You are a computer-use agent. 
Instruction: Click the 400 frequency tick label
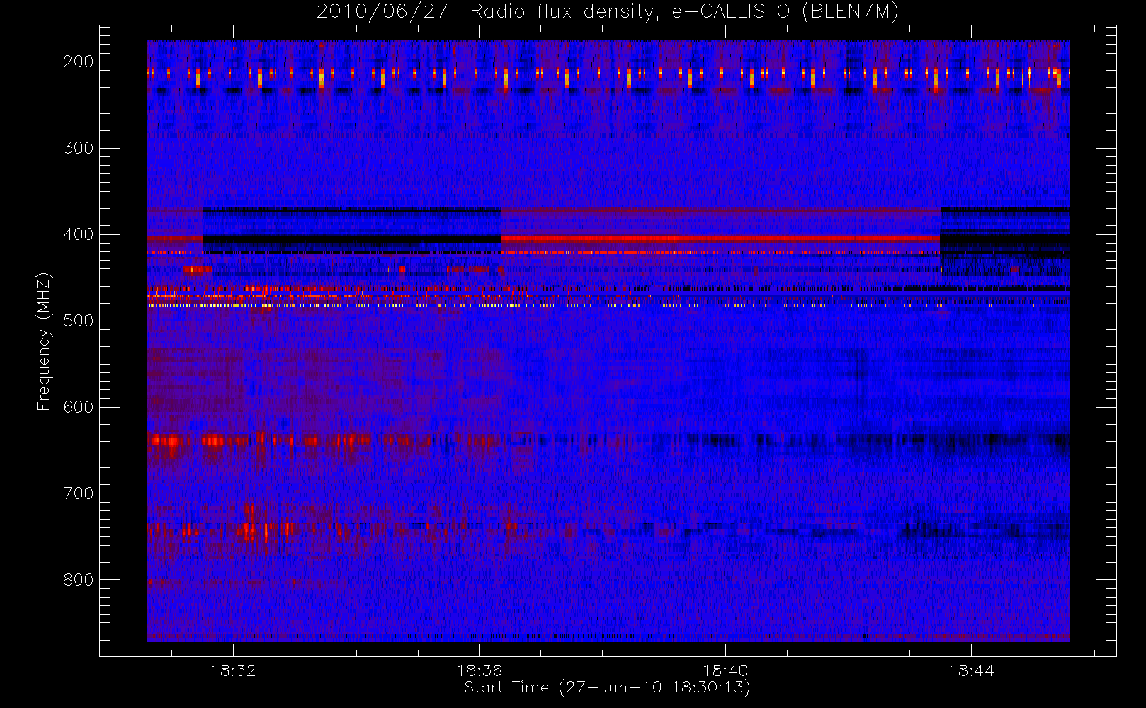click(79, 234)
